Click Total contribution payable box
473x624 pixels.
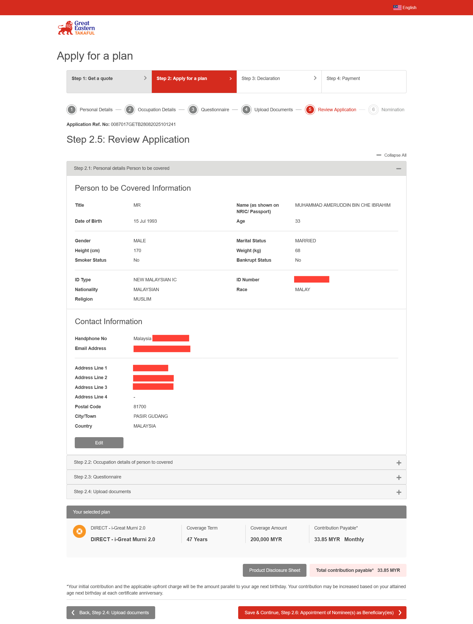coord(358,570)
